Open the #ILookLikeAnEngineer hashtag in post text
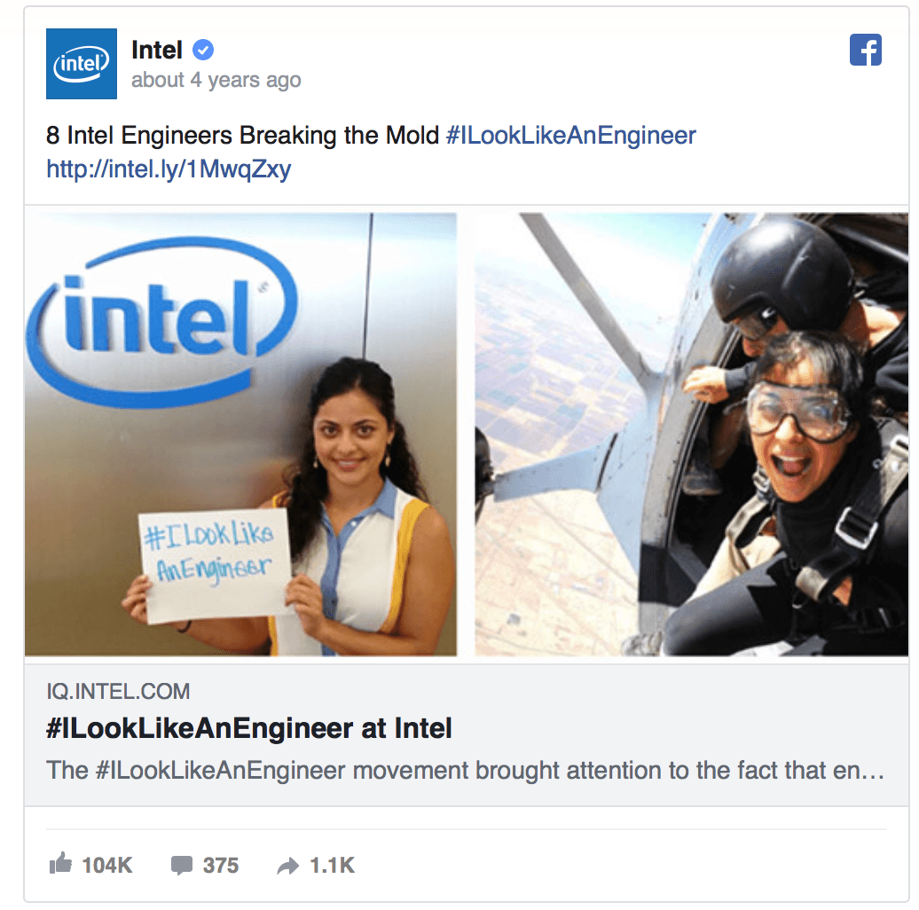 (571, 136)
